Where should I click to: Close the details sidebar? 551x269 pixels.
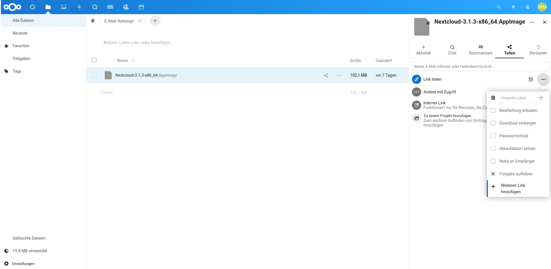point(545,22)
